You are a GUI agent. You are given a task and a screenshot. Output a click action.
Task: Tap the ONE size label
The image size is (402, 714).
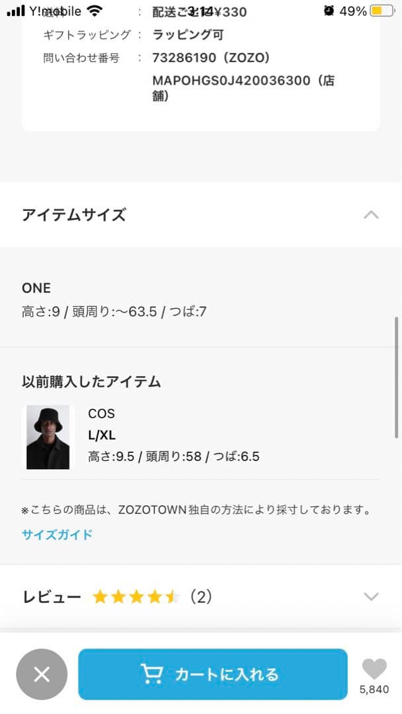pos(36,288)
